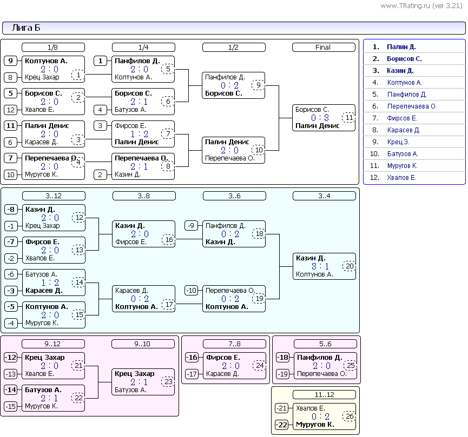
Task: Click the "Лига Б" league title bar
Action: (x=234, y=28)
